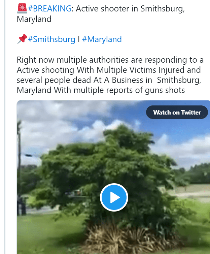Viewport: 210px width, 254px height.
Task: Play the embedded tweet video
Action: coord(114,197)
